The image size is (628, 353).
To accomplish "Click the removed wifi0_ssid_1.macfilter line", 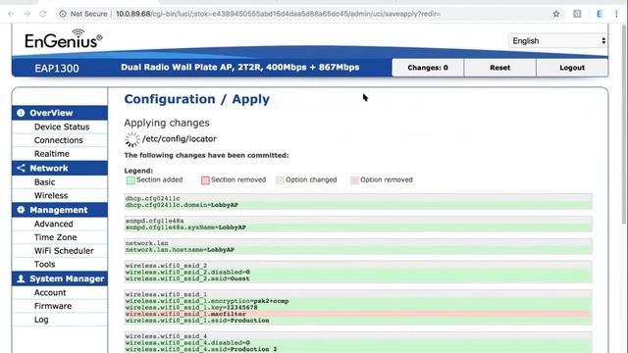I will (x=358, y=314).
